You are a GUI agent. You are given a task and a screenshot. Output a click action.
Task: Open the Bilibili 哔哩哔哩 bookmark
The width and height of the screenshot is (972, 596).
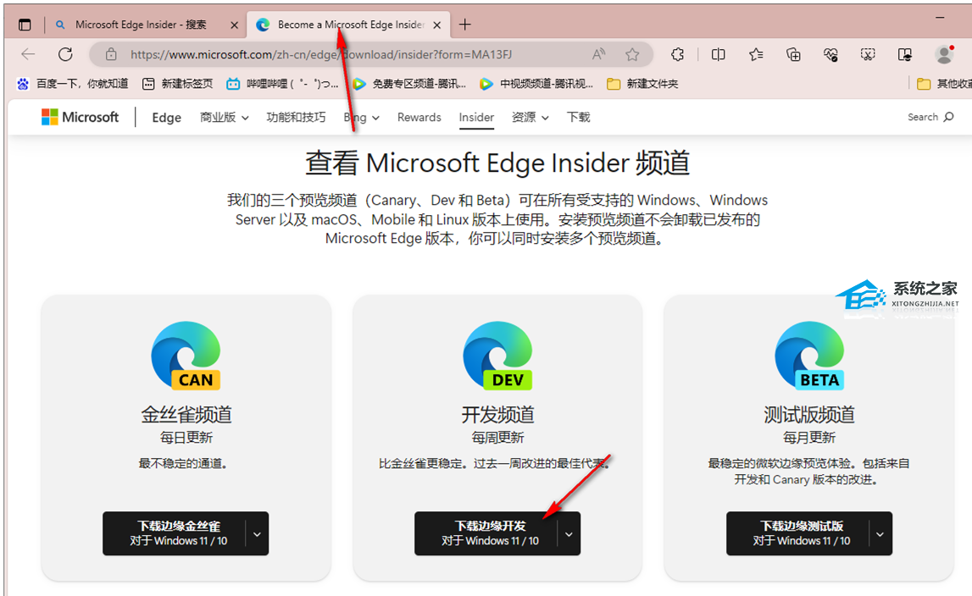point(283,84)
